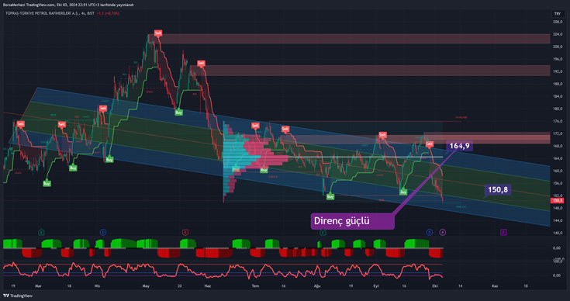Screen dimensions: 570x301
Task: Click the Eyl date on the time axis
Action: coord(376,286)
